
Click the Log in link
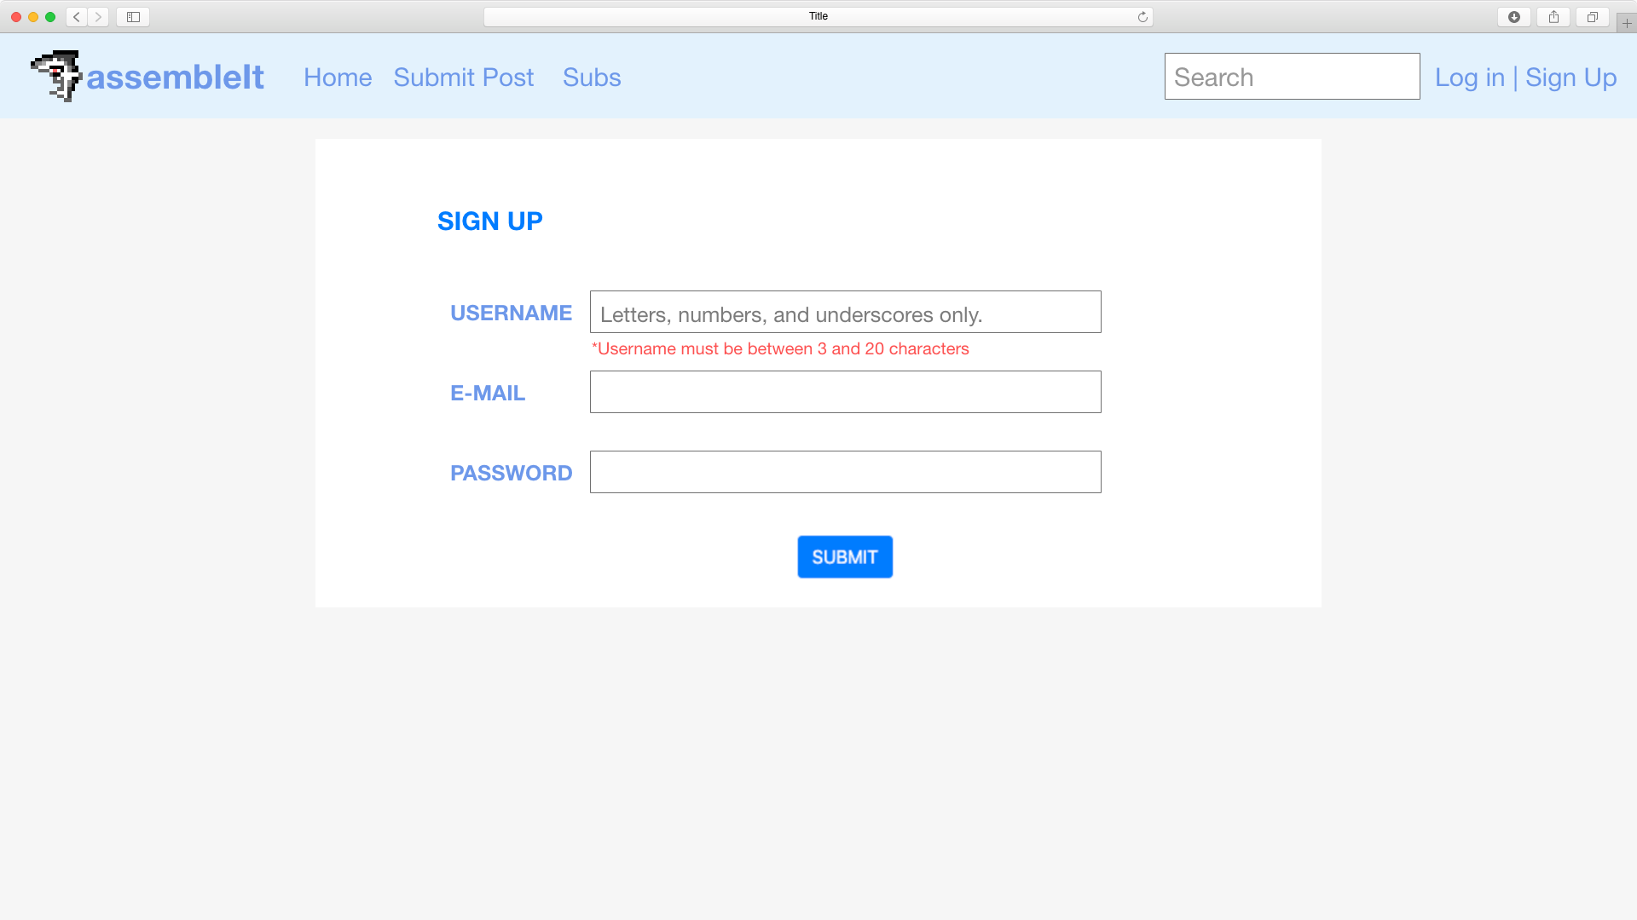1470,77
